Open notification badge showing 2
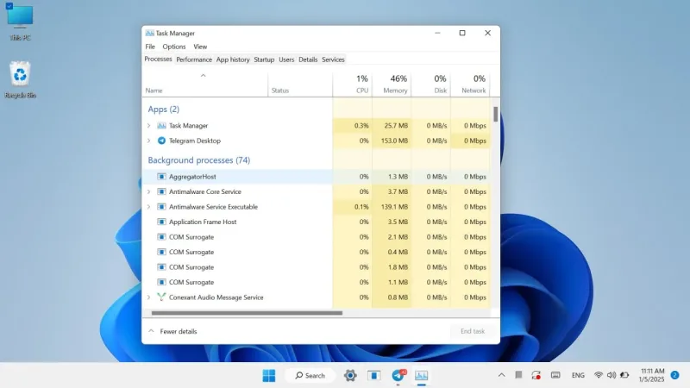The image size is (690, 388). (x=674, y=375)
